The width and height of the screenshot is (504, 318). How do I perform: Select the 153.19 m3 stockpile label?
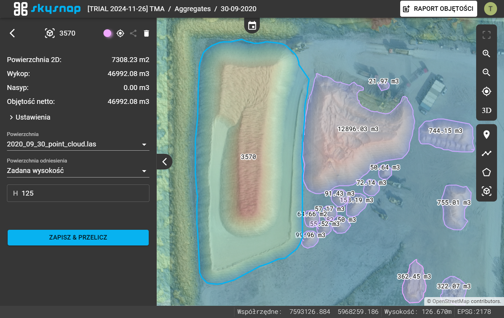[356, 200]
